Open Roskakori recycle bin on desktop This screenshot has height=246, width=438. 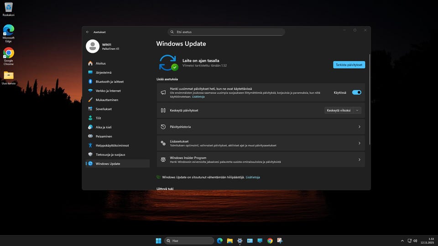click(x=9, y=7)
